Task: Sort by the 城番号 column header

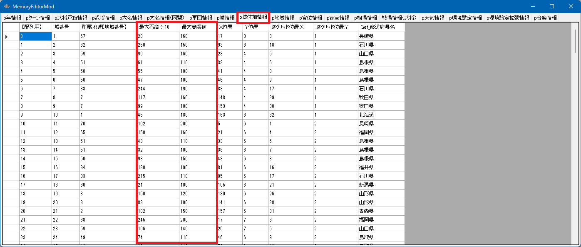Action: click(65, 27)
